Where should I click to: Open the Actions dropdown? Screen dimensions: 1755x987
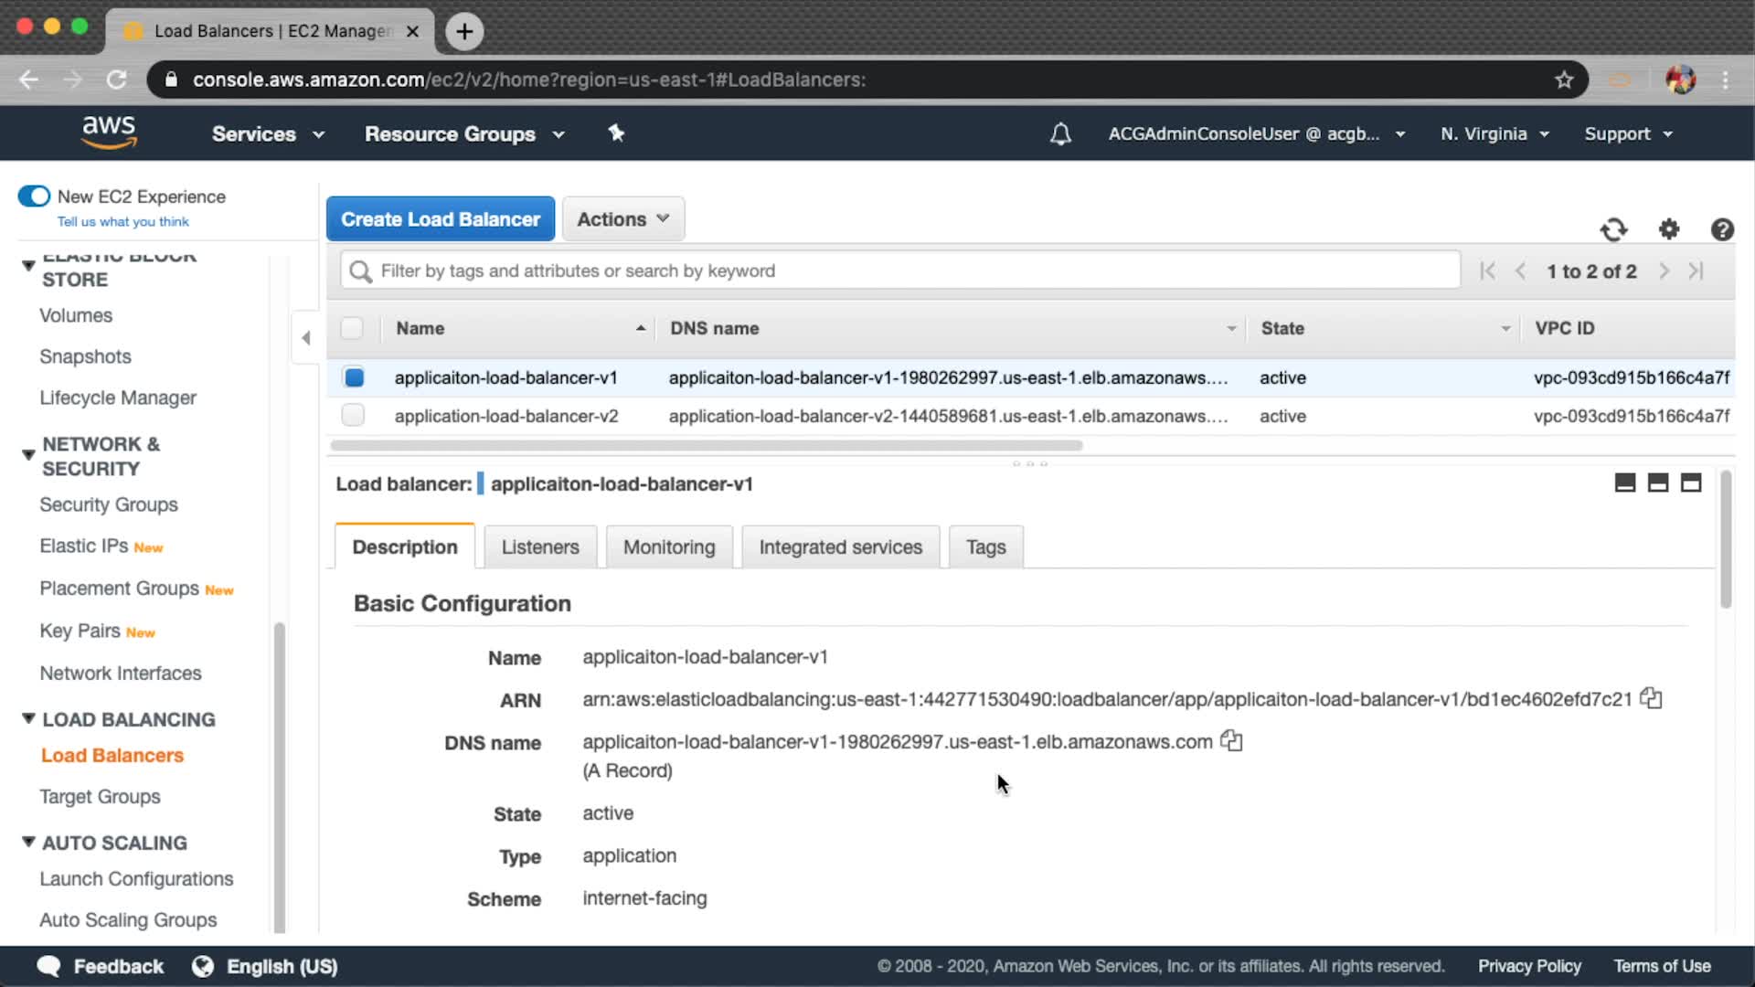click(x=623, y=219)
